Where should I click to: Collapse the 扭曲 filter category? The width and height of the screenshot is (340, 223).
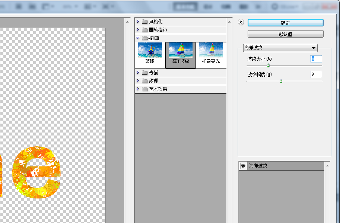[138, 38]
